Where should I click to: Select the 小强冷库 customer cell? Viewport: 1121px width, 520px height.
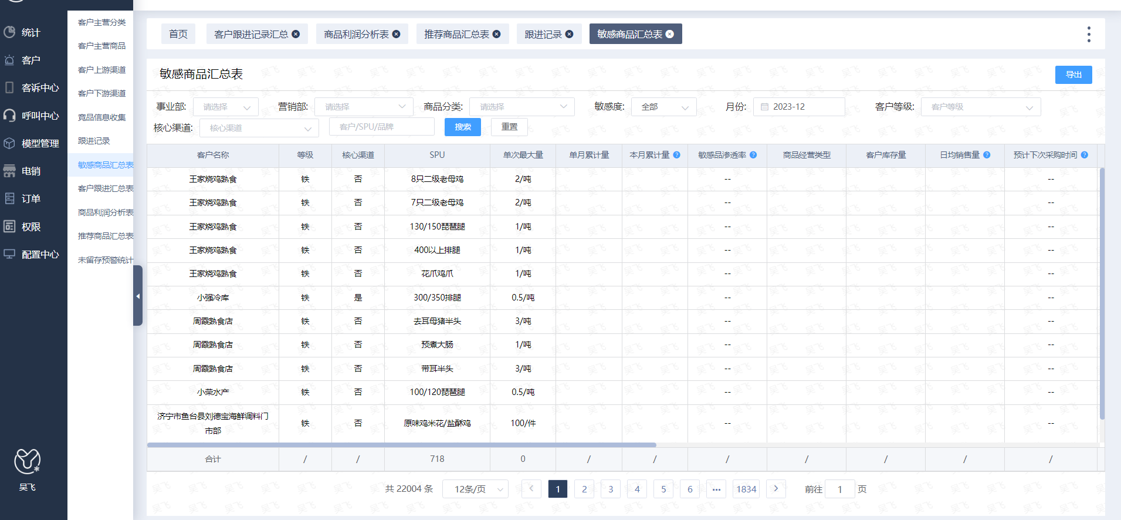pos(213,298)
